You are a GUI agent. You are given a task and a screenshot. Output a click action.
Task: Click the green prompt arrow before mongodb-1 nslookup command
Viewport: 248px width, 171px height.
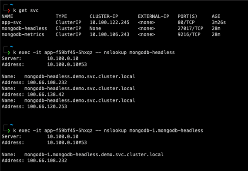point(9,131)
